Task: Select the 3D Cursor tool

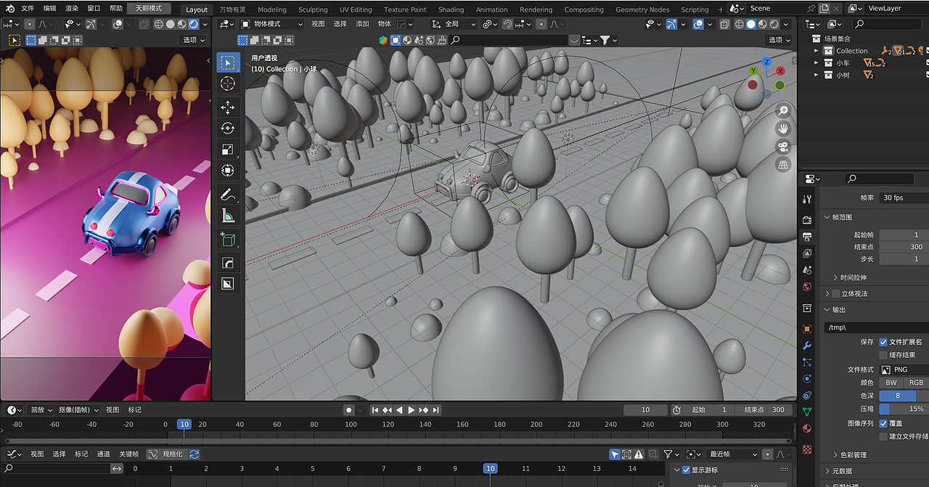Action: (228, 83)
